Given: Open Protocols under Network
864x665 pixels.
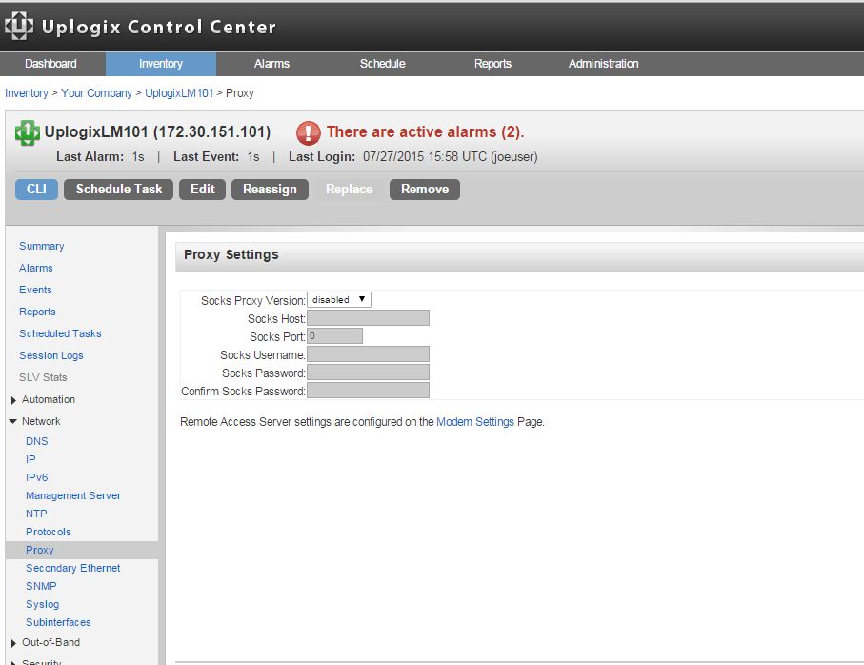Looking at the screenshot, I should coord(49,533).
